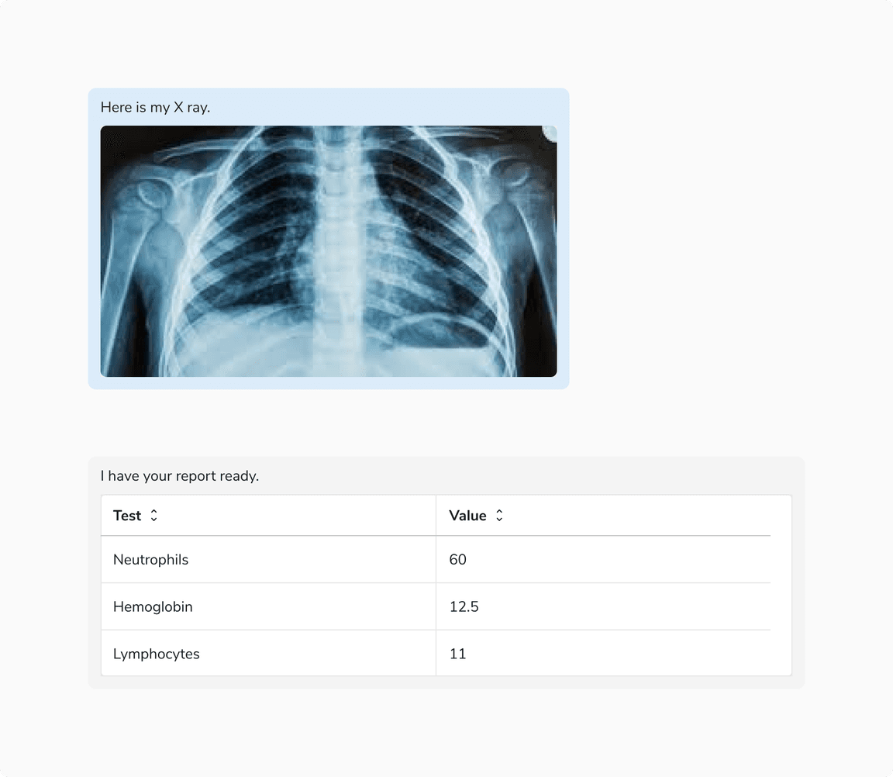Select the Hemoglobin row name cell
This screenshot has width=893, height=777.
pyautogui.click(x=153, y=607)
